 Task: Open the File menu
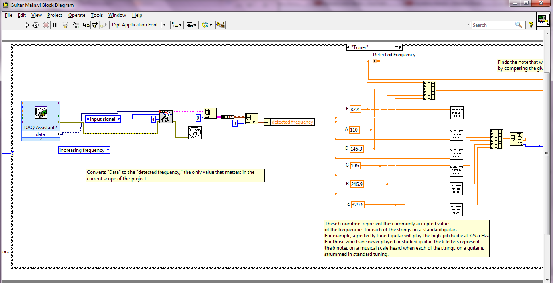click(x=9, y=15)
